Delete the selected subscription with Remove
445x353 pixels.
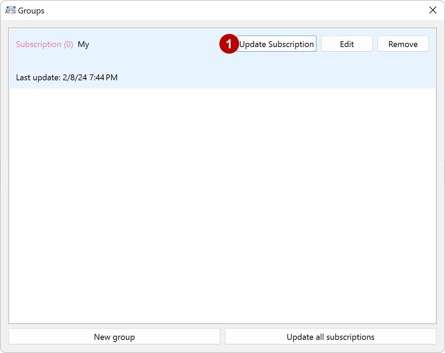(403, 44)
